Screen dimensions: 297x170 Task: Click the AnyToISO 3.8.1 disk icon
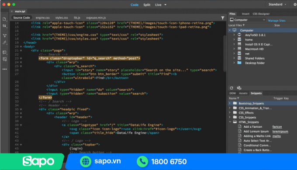(239, 35)
